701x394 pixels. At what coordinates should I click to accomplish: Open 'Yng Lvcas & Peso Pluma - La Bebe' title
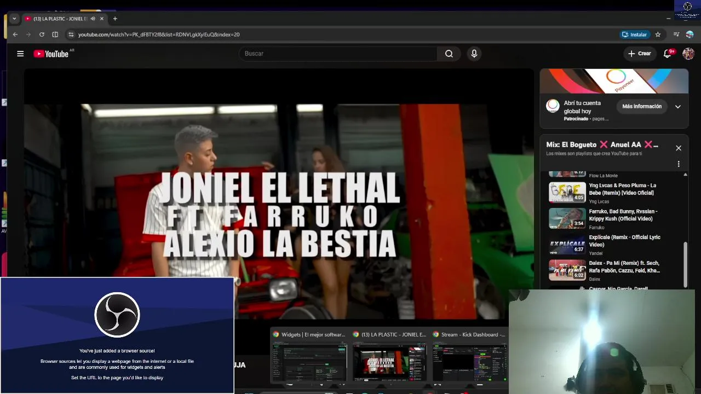pyautogui.click(x=623, y=189)
